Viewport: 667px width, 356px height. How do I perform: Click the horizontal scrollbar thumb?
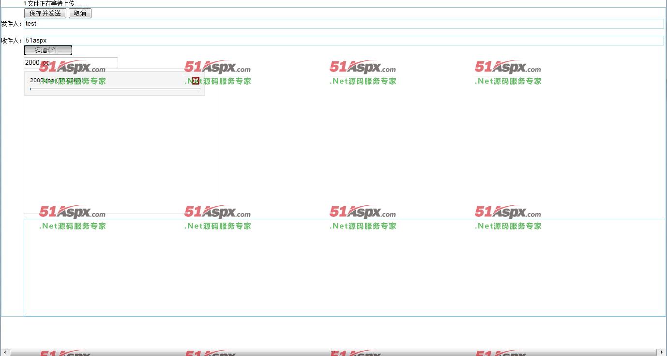(333, 353)
